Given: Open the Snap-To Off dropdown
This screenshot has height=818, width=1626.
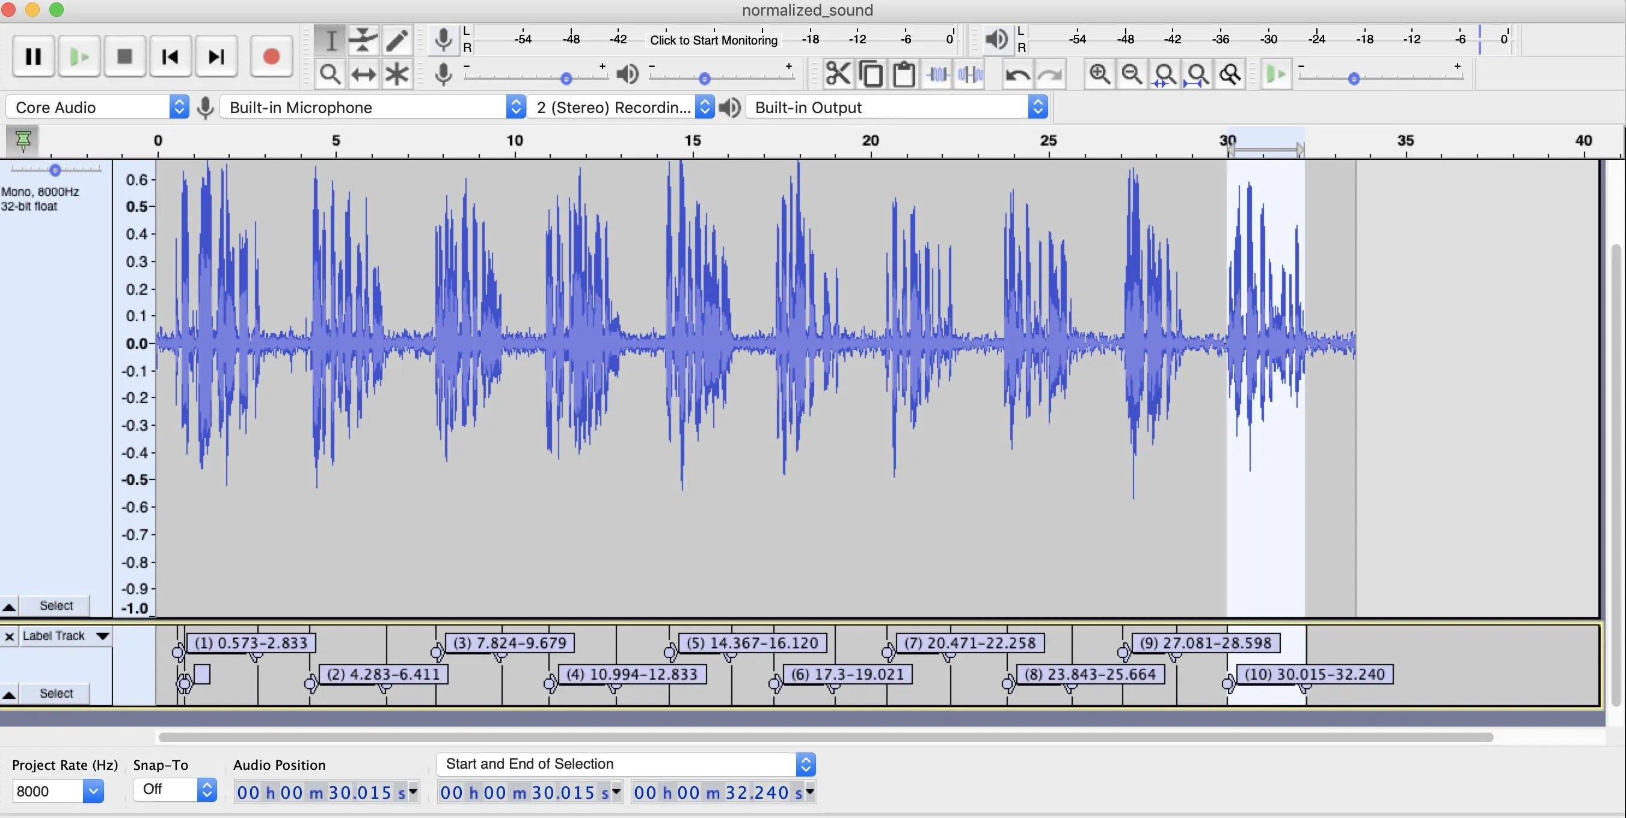Looking at the screenshot, I should click(175, 790).
